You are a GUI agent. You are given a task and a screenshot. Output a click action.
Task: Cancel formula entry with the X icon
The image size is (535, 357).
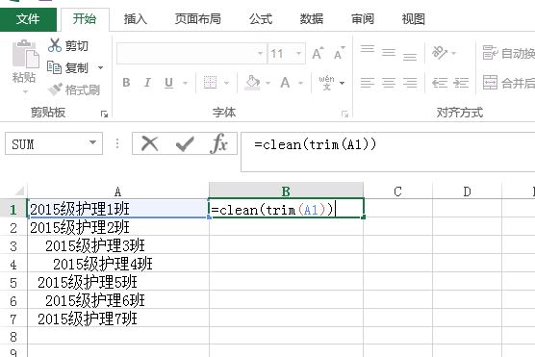tap(150, 143)
